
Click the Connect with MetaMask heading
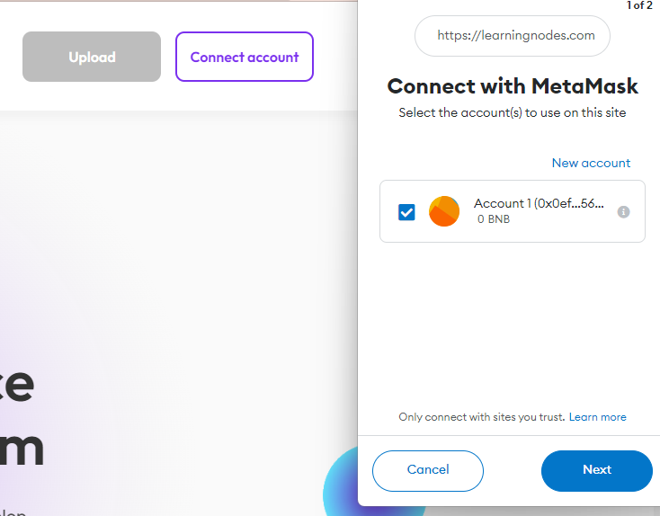pos(513,86)
